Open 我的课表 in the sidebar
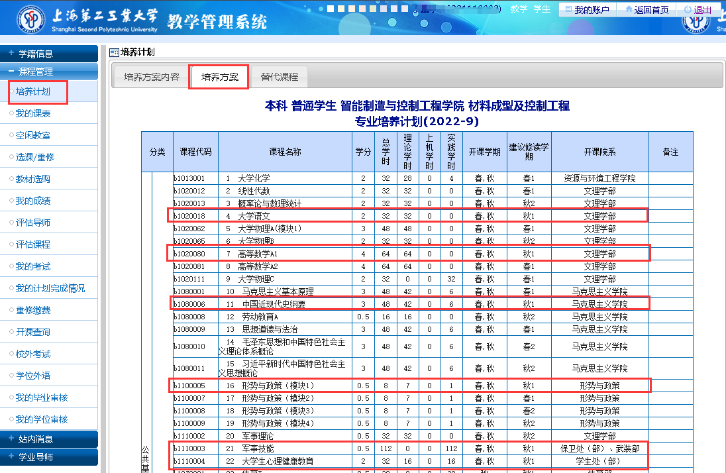Image resolution: width=726 pixels, height=473 pixels. pyautogui.click(x=33, y=113)
